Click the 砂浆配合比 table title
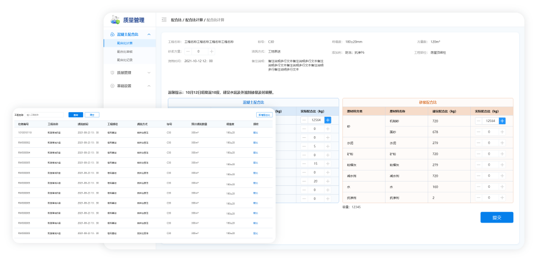Viewport: 537px width, 262px height. point(428,103)
